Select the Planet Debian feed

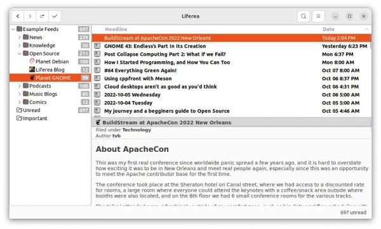[x=52, y=61]
